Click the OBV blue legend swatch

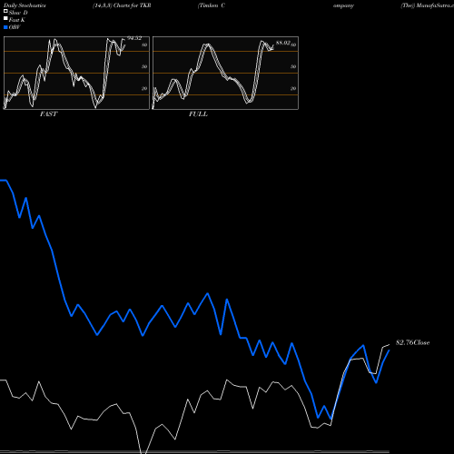point(5,27)
